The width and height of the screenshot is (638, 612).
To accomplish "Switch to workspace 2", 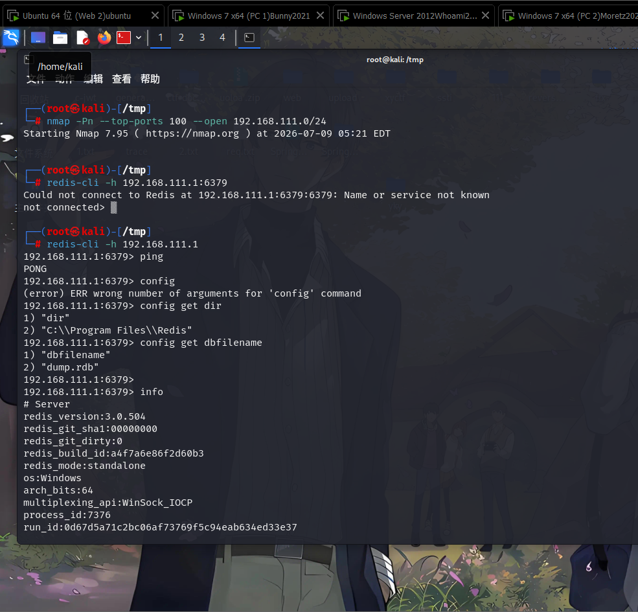I will 181,38.
